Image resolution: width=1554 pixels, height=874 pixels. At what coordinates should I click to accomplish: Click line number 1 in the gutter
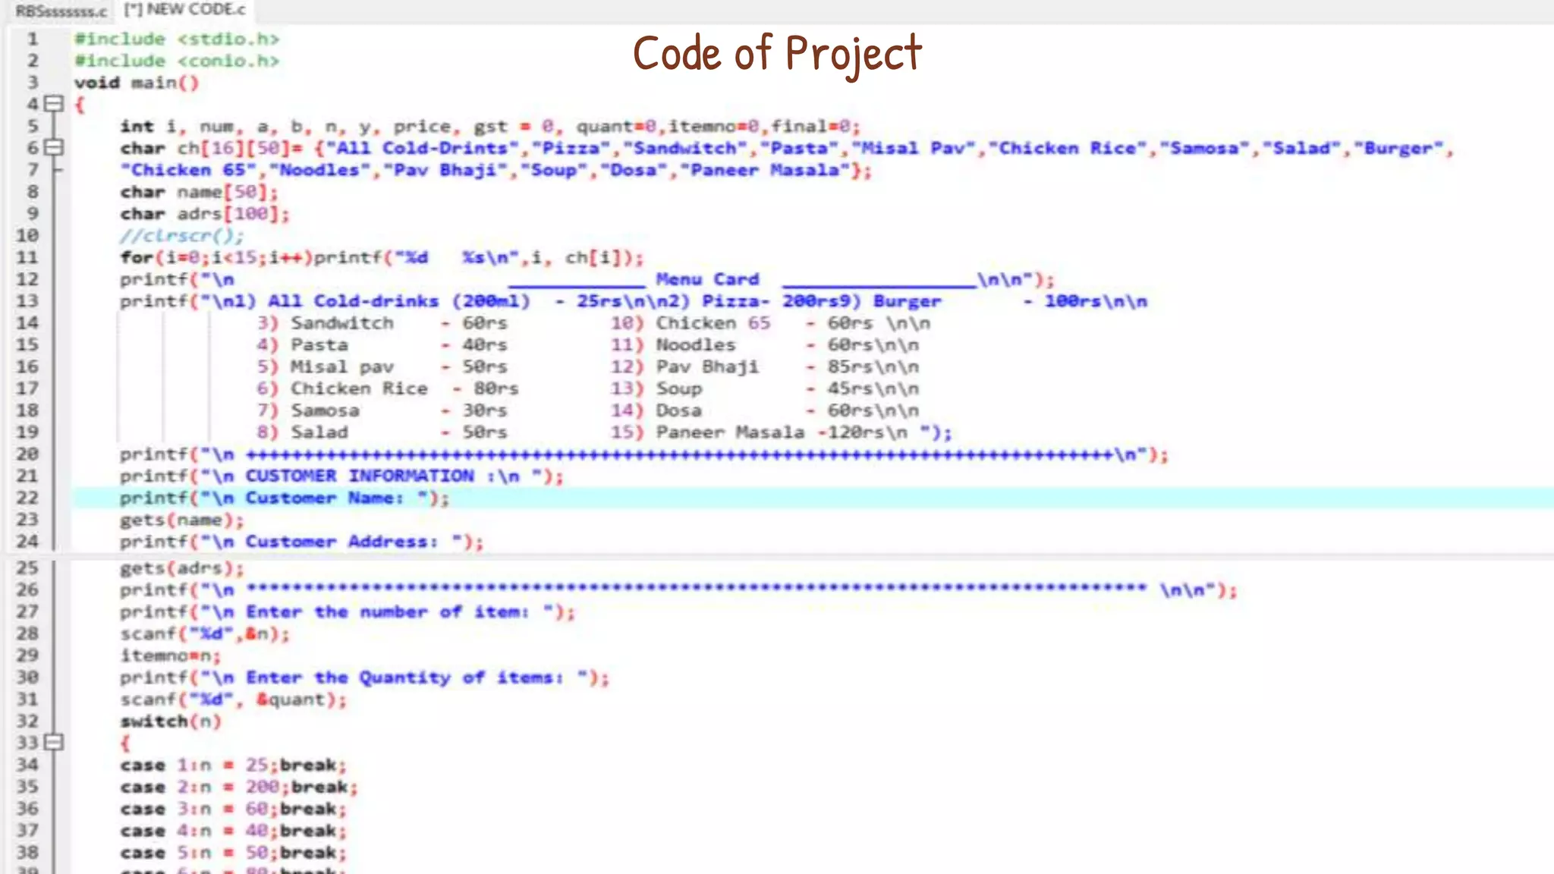pos(32,39)
